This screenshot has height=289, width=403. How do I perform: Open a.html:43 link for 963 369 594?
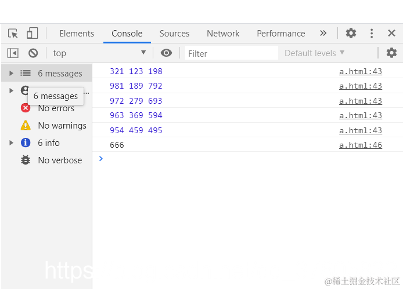click(x=361, y=115)
